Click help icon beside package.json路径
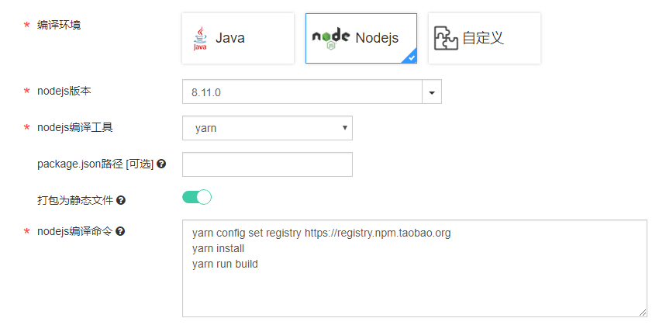Viewport: 666px width, 325px height. 161,164
